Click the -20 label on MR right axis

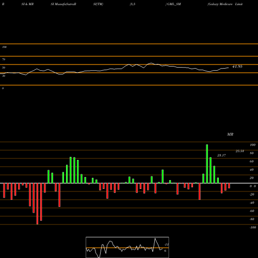point(252,195)
